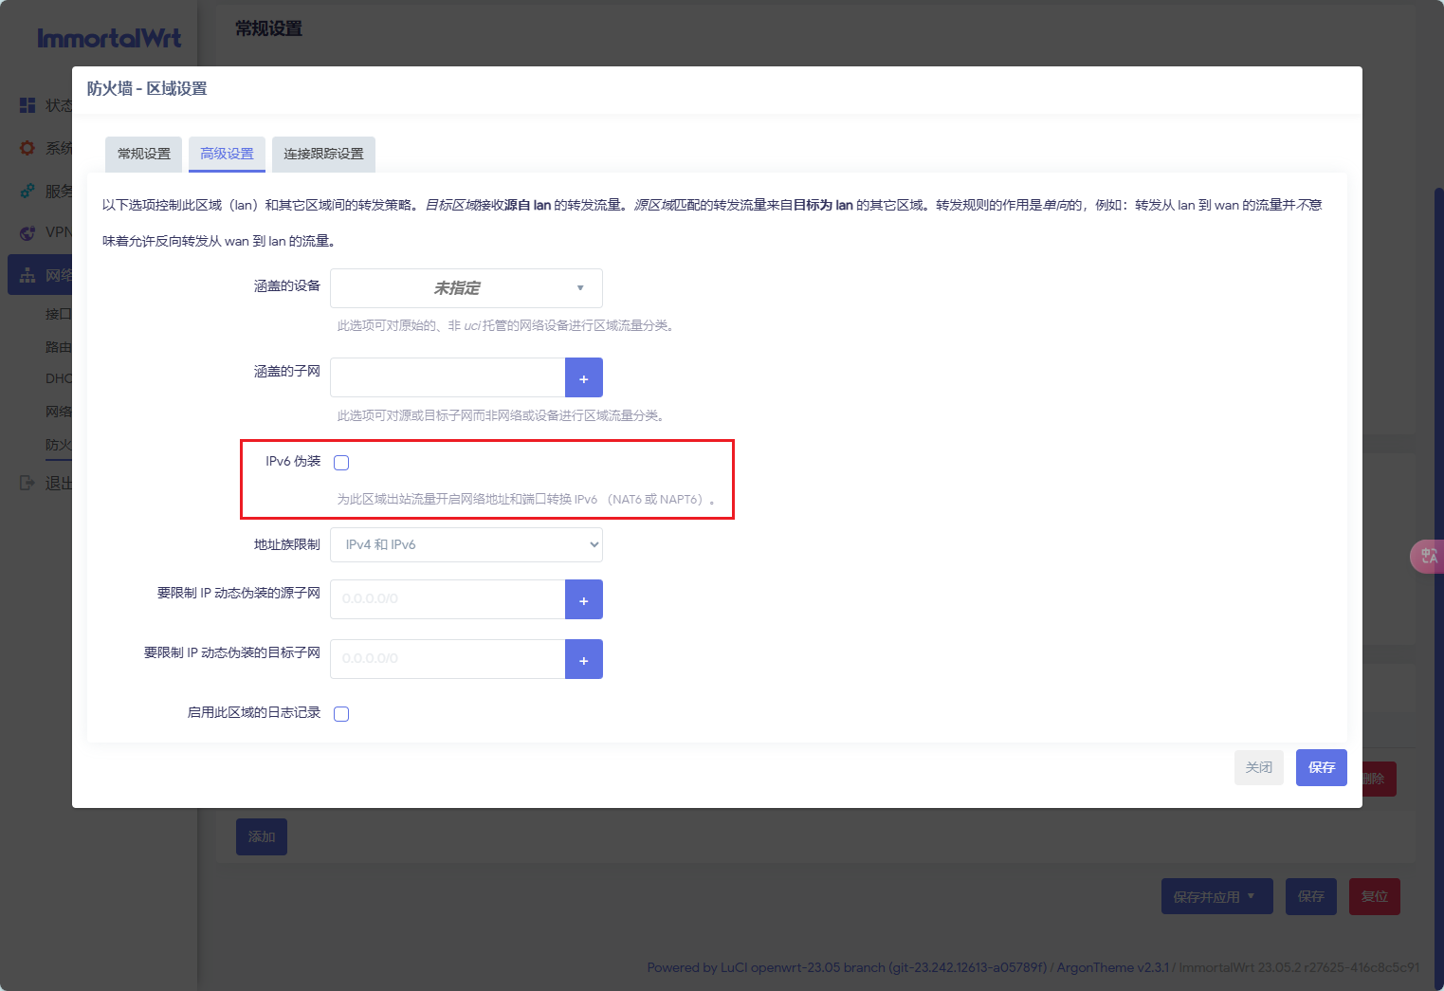1444x991 pixels.
Task: Switch to the 连接跟踪设置 tab
Action: (323, 154)
